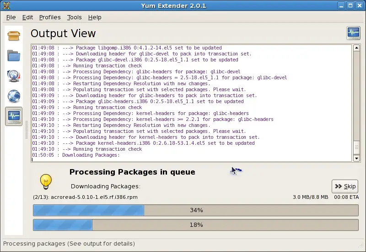Click the acroread-5.0.10-1.el5.rf.i386.rpm file name

pyautogui.click(x=94, y=197)
